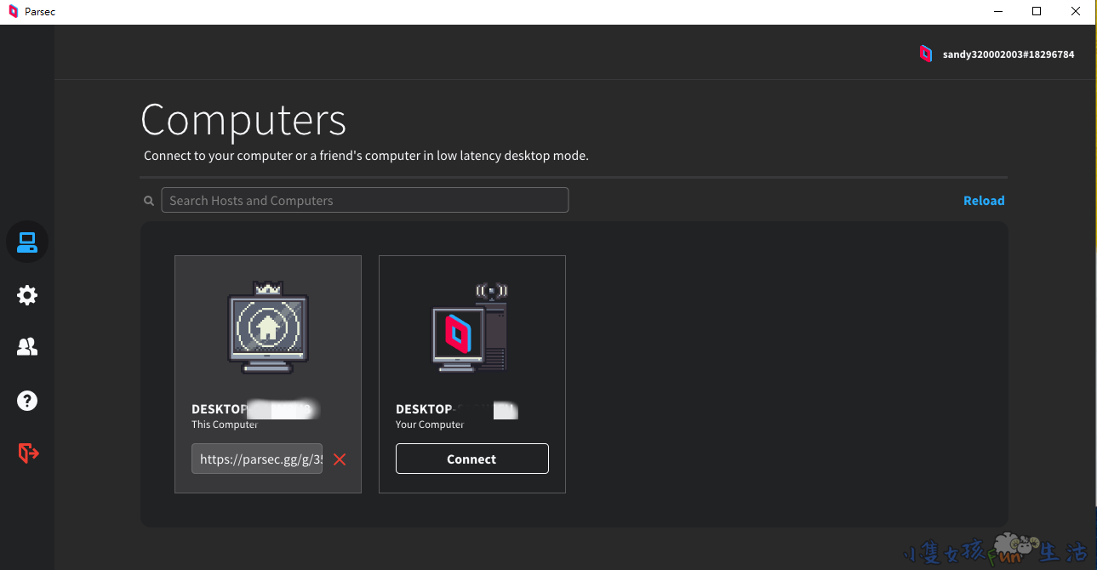
Task: Open account sandy320002003#18296784
Action: [x=1008, y=54]
